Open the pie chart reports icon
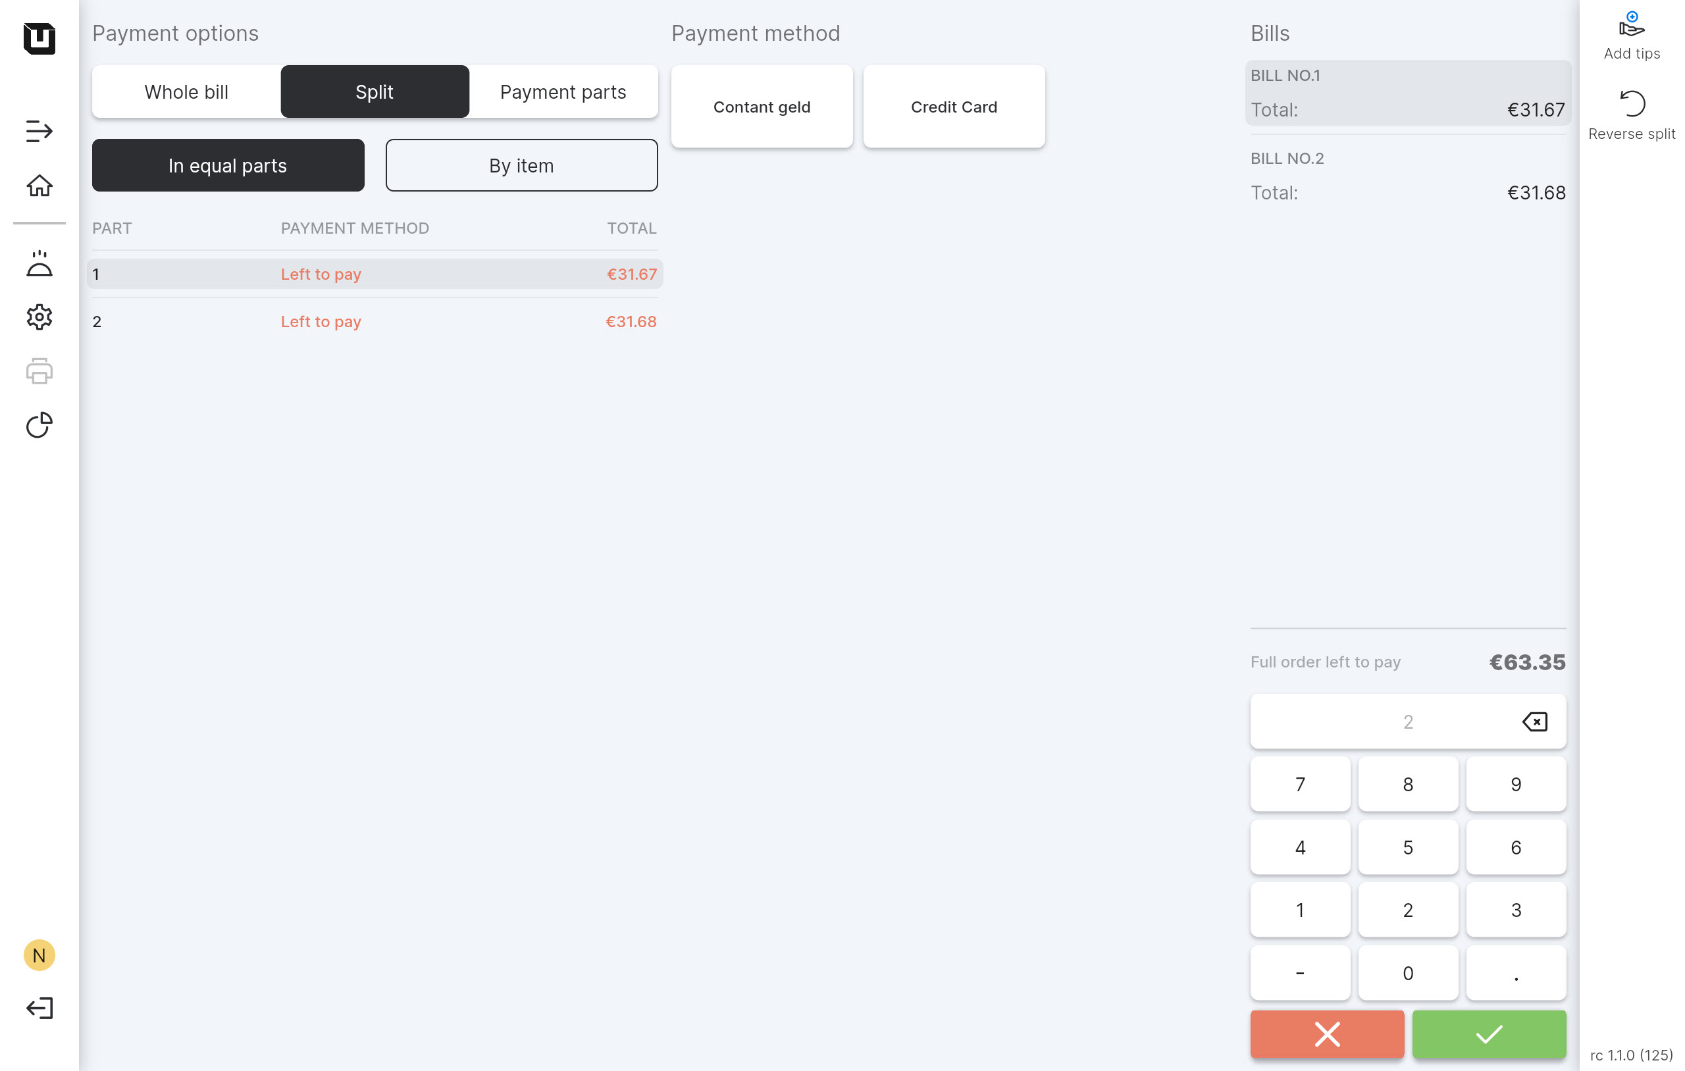Image resolution: width=1685 pixels, height=1071 pixels. [x=39, y=425]
